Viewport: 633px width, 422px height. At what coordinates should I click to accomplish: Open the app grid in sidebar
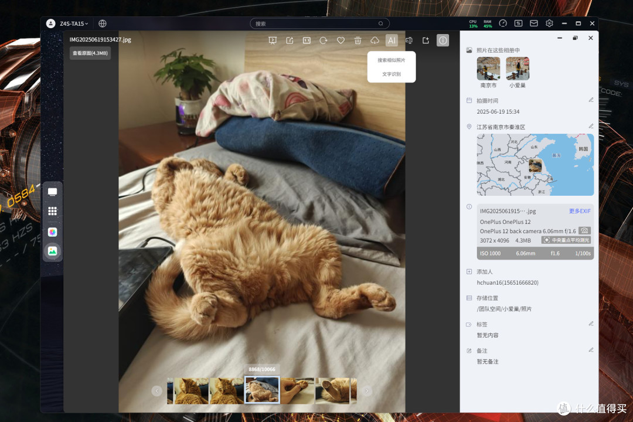[53, 211]
